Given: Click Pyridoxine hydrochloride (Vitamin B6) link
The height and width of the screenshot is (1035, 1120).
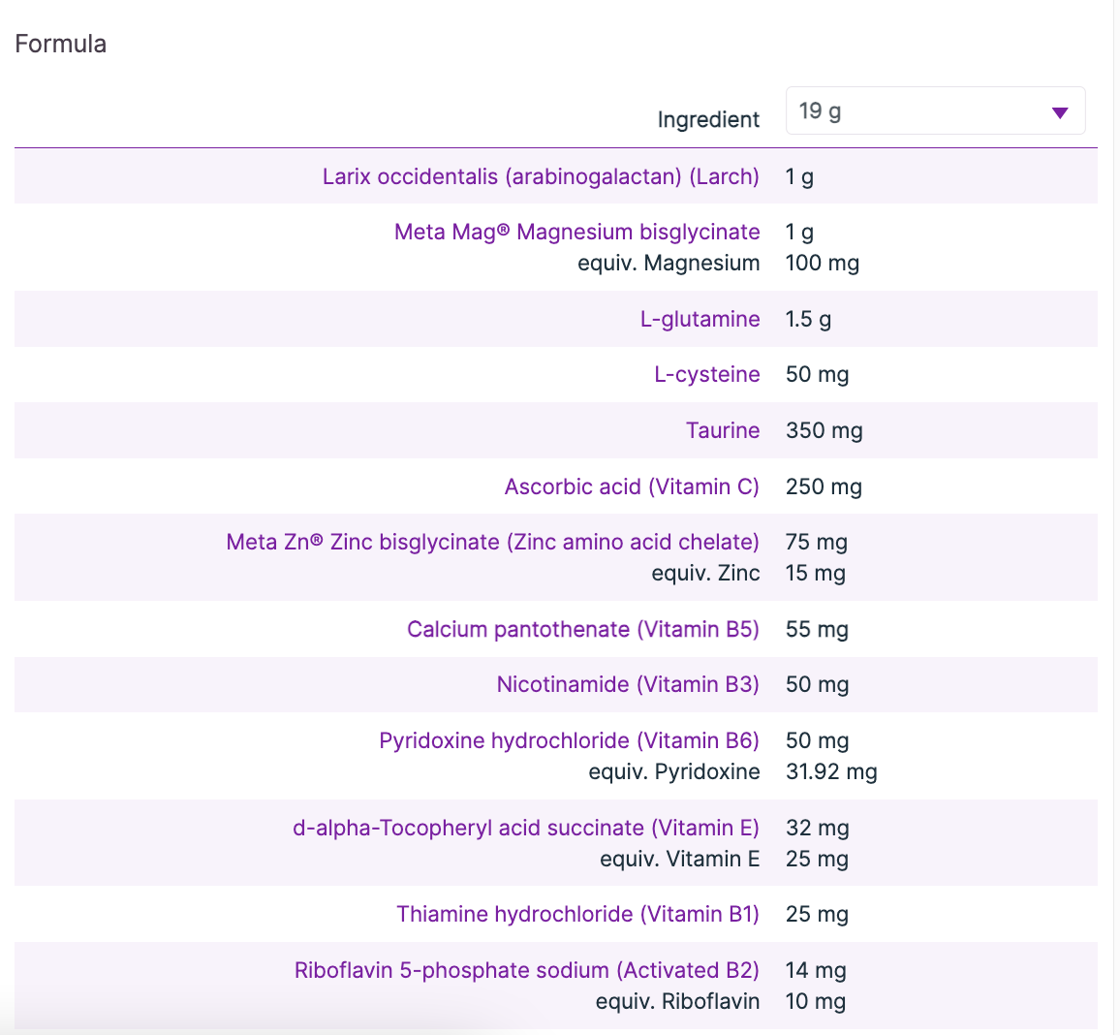Looking at the screenshot, I should tap(569, 740).
